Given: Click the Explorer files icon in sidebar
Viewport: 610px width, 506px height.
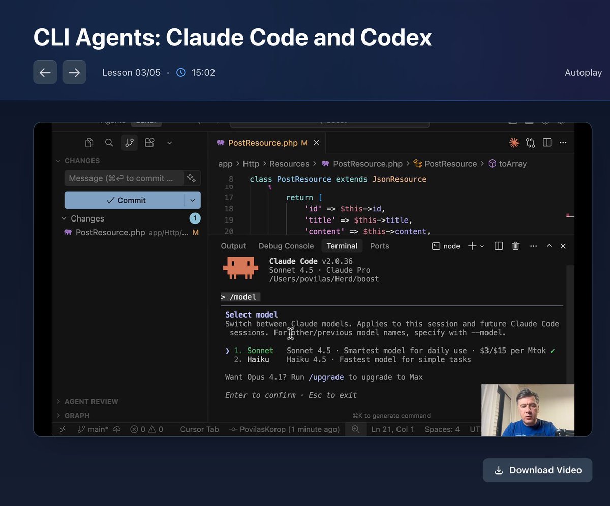Looking at the screenshot, I should point(89,143).
